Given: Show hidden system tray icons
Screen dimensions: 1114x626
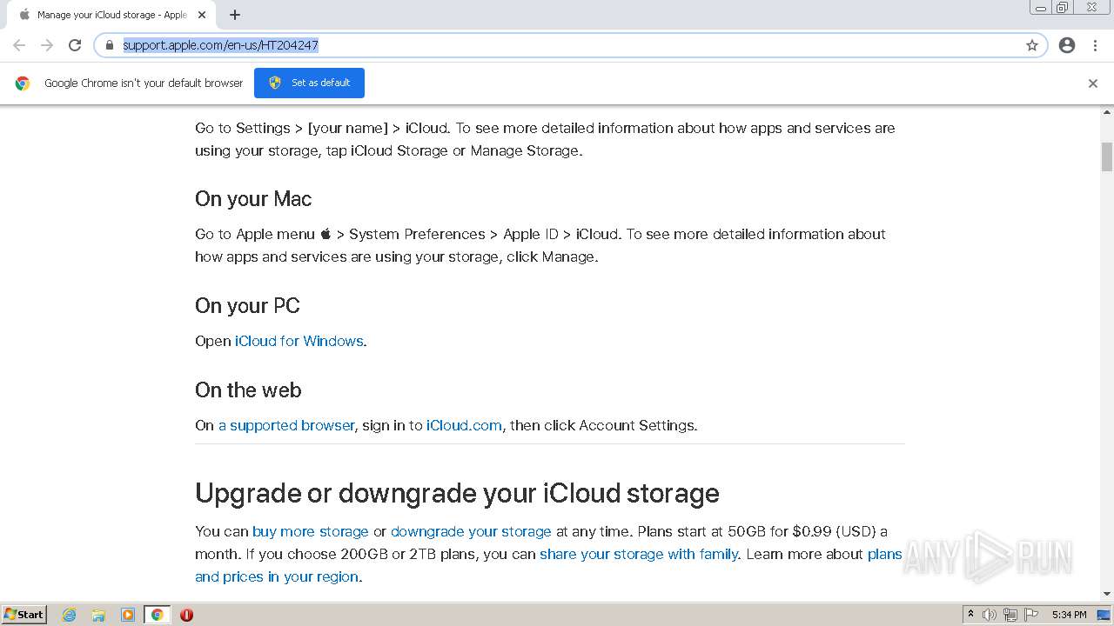Looking at the screenshot, I should tap(970, 615).
